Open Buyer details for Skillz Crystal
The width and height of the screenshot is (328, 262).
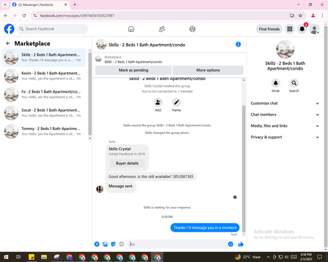tap(127, 164)
